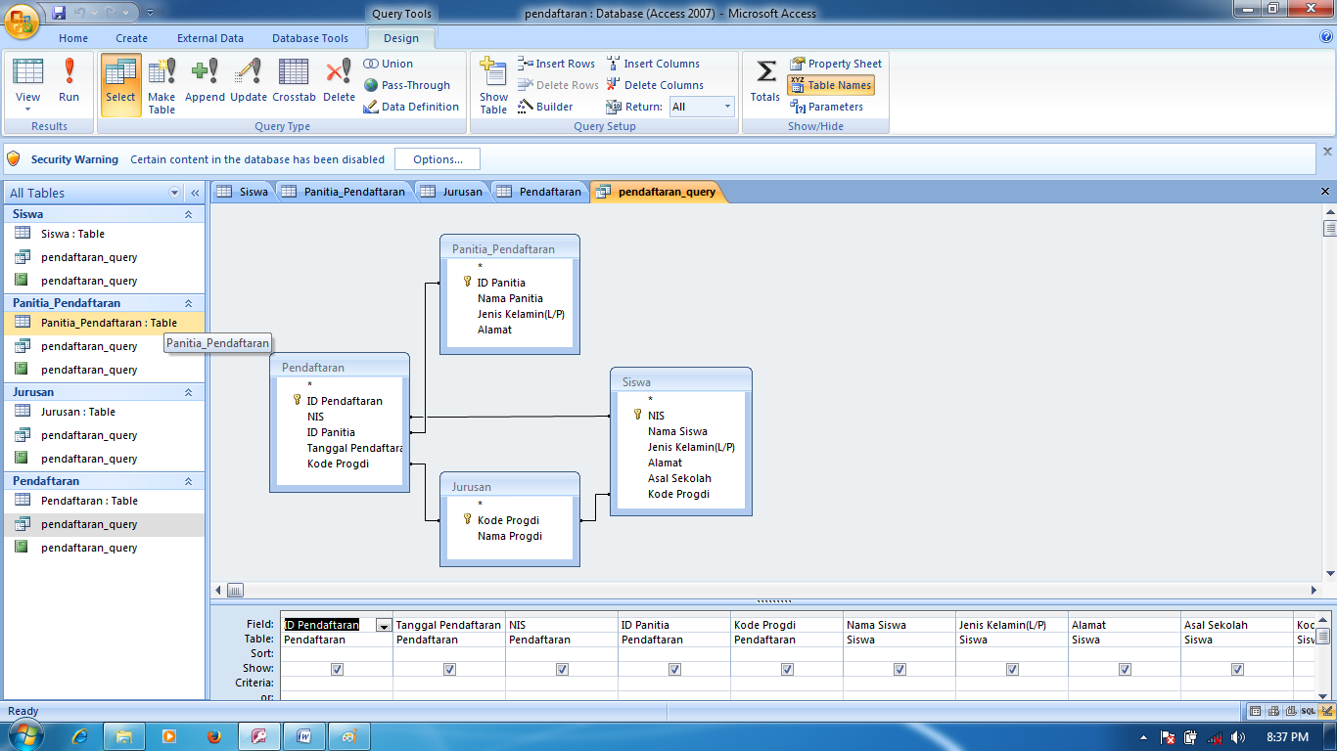
Task: Select Siswa : Table in navigation pane
Action: [104, 234]
